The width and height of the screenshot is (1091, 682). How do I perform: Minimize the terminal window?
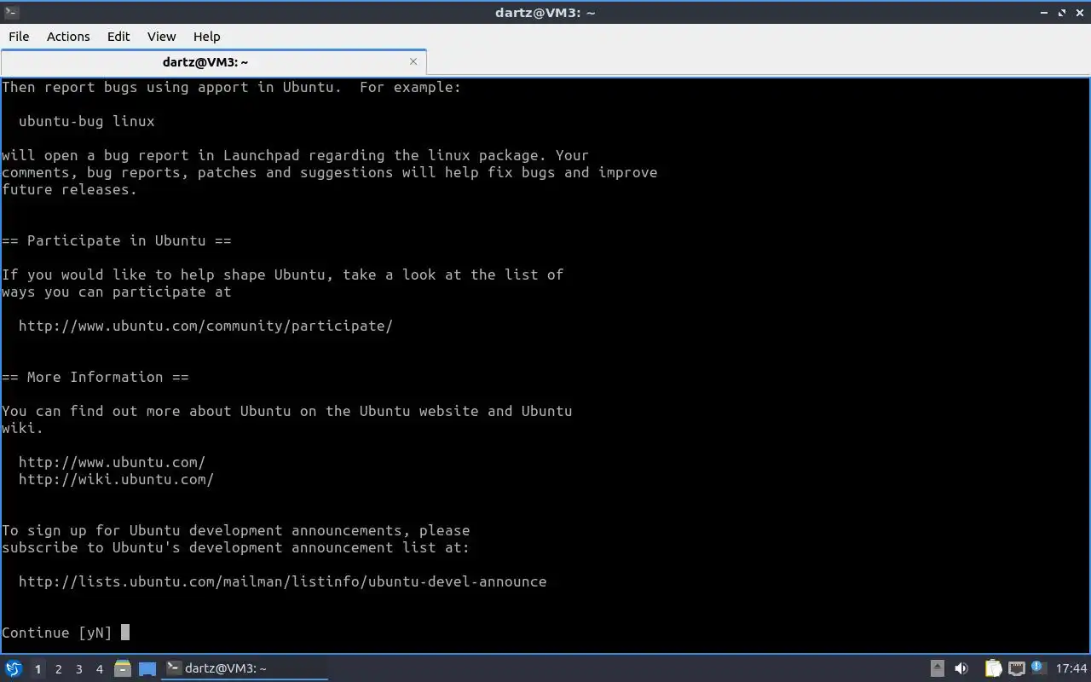click(1045, 13)
